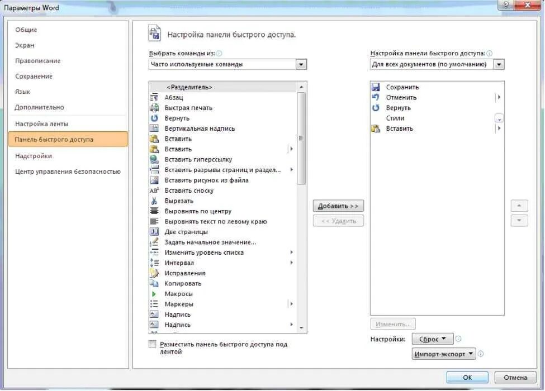This screenshot has height=391, width=545.
Task: Click the Вернуть icon in commands list
Action: coord(154,118)
